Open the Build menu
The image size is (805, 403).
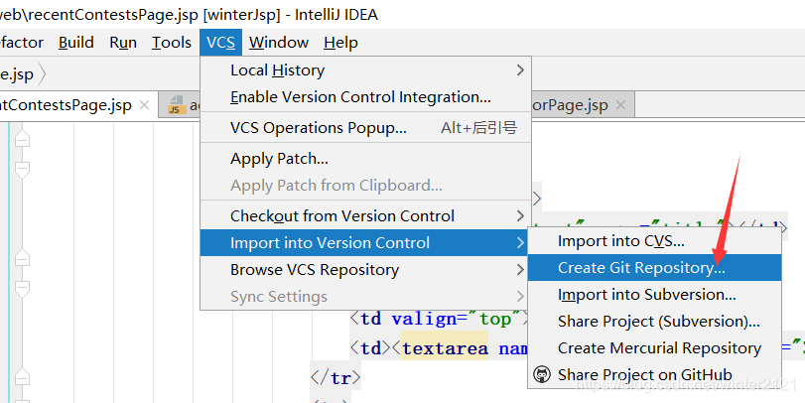click(76, 42)
